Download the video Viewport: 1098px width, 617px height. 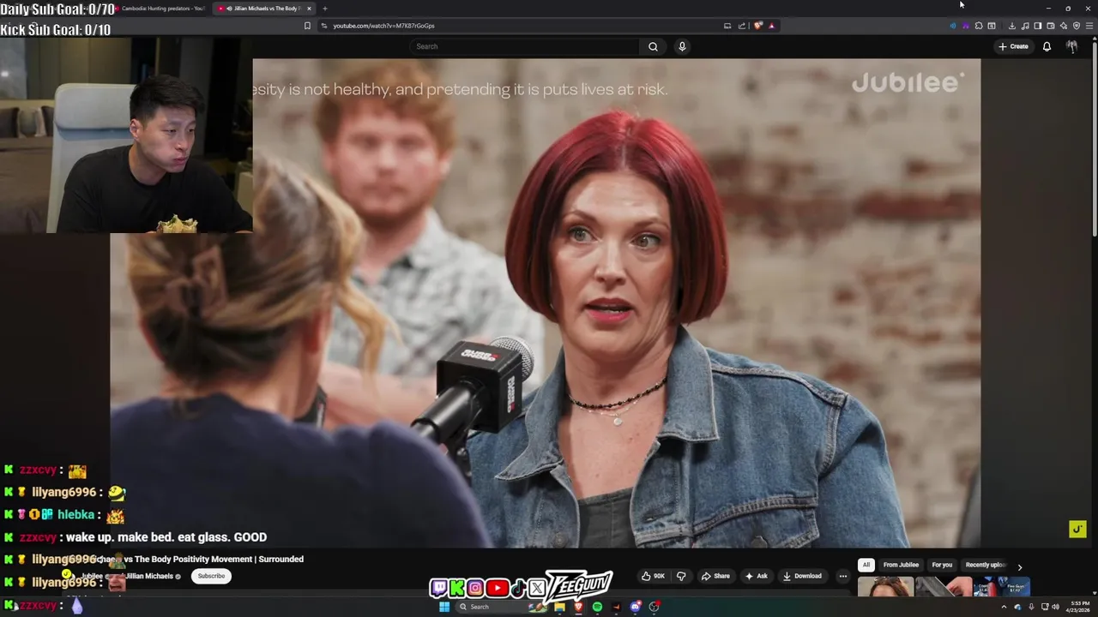[802, 576]
